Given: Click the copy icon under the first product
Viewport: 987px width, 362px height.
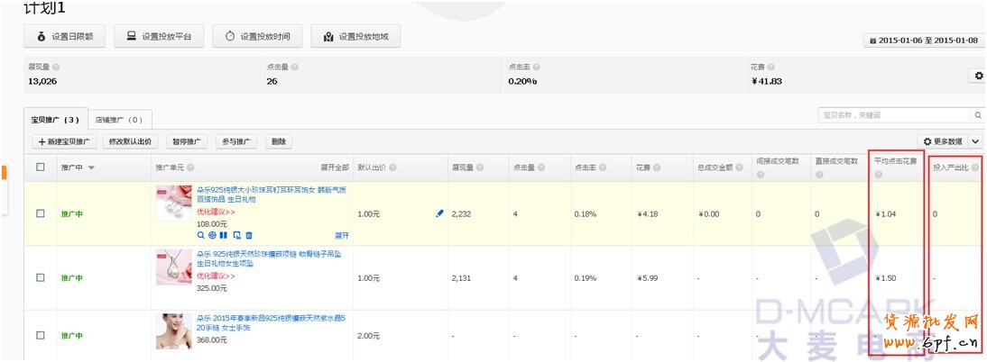Looking at the screenshot, I should (236, 235).
